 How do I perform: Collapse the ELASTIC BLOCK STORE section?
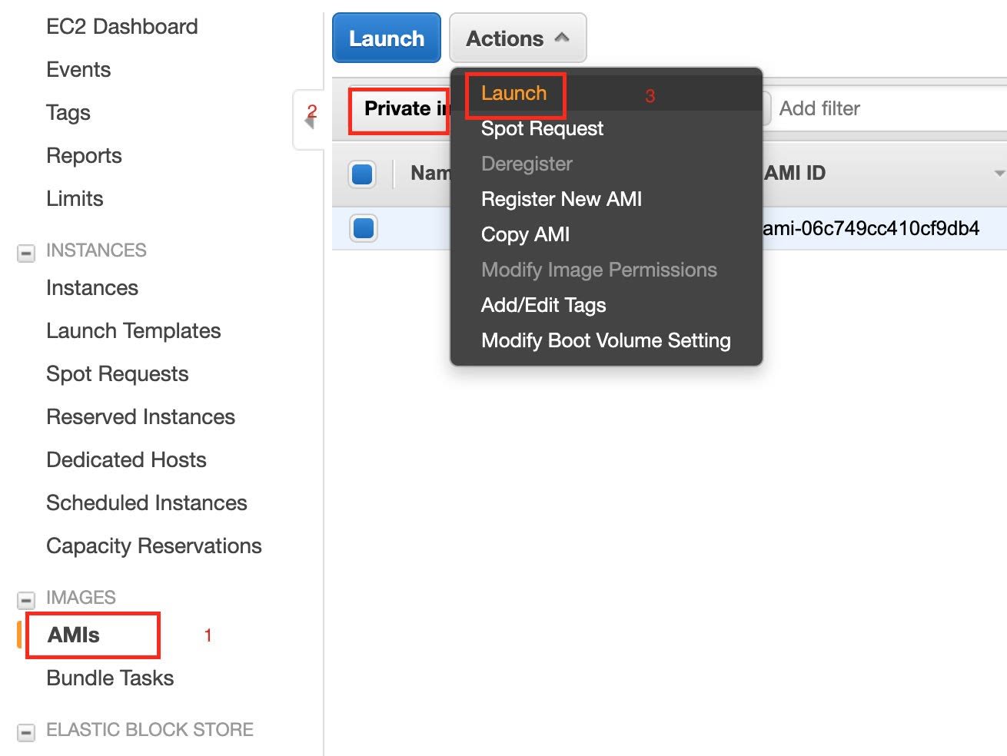pyautogui.click(x=26, y=732)
